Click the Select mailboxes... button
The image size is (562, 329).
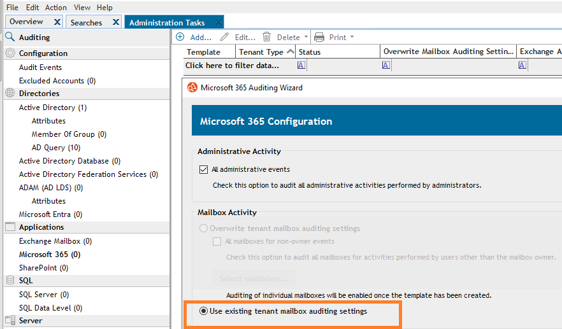(x=254, y=279)
